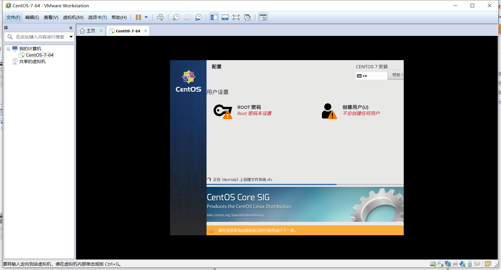Click the 创建用户(U) label
The image size is (501, 270).
[356, 107]
